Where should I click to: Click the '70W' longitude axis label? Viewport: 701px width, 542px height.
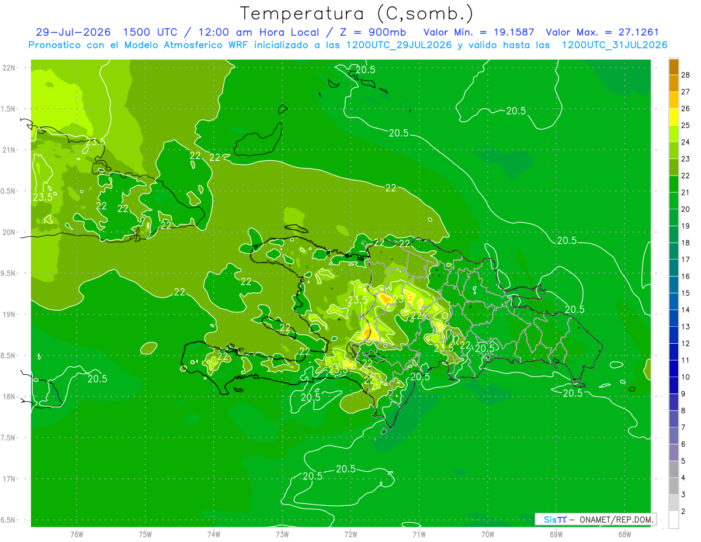[487, 534]
